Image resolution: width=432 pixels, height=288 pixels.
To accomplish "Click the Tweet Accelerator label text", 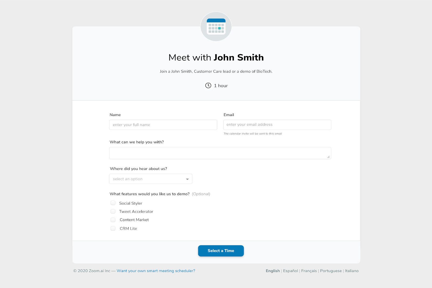I will click(x=136, y=212).
